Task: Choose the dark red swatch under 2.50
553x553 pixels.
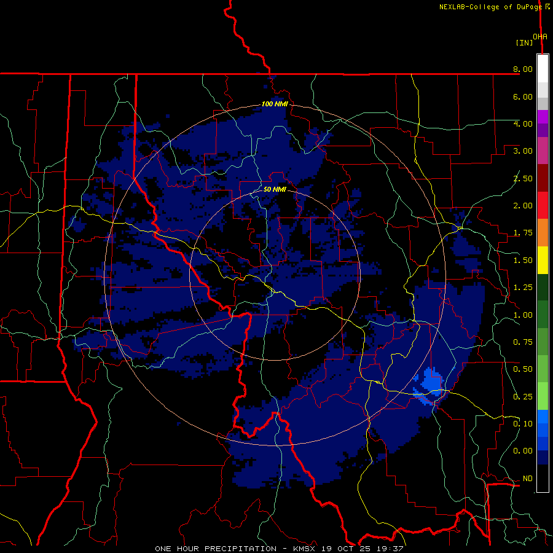Action: tap(543, 178)
